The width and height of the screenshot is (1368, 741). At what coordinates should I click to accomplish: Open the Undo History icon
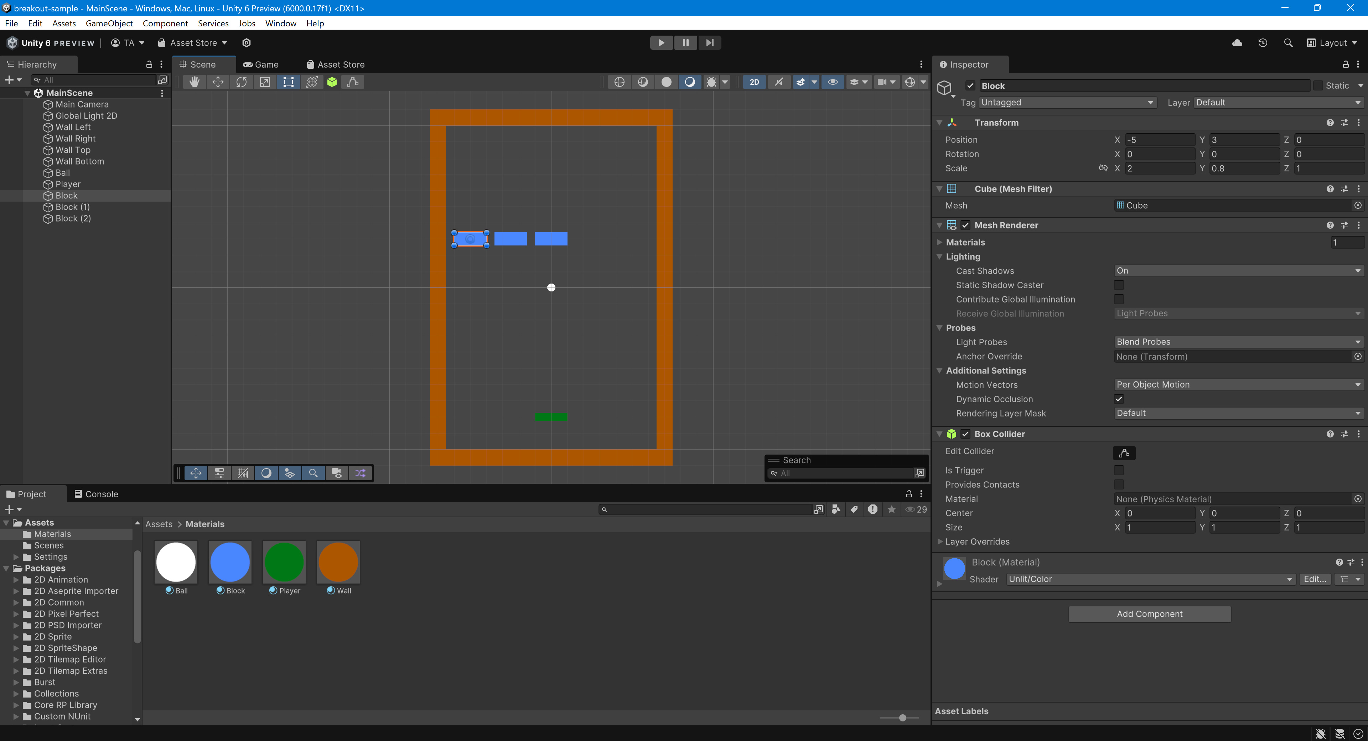click(x=1262, y=42)
